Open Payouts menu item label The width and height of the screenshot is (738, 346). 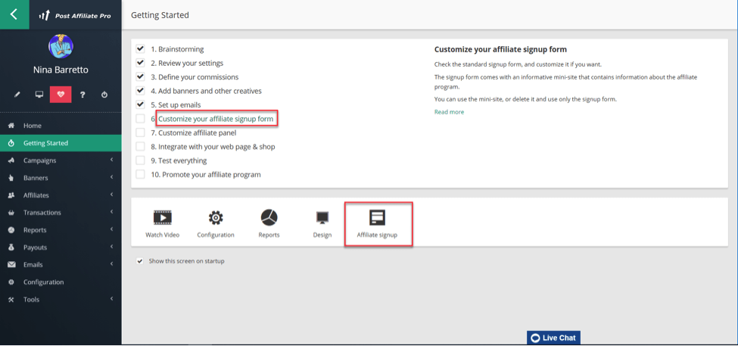click(x=36, y=247)
